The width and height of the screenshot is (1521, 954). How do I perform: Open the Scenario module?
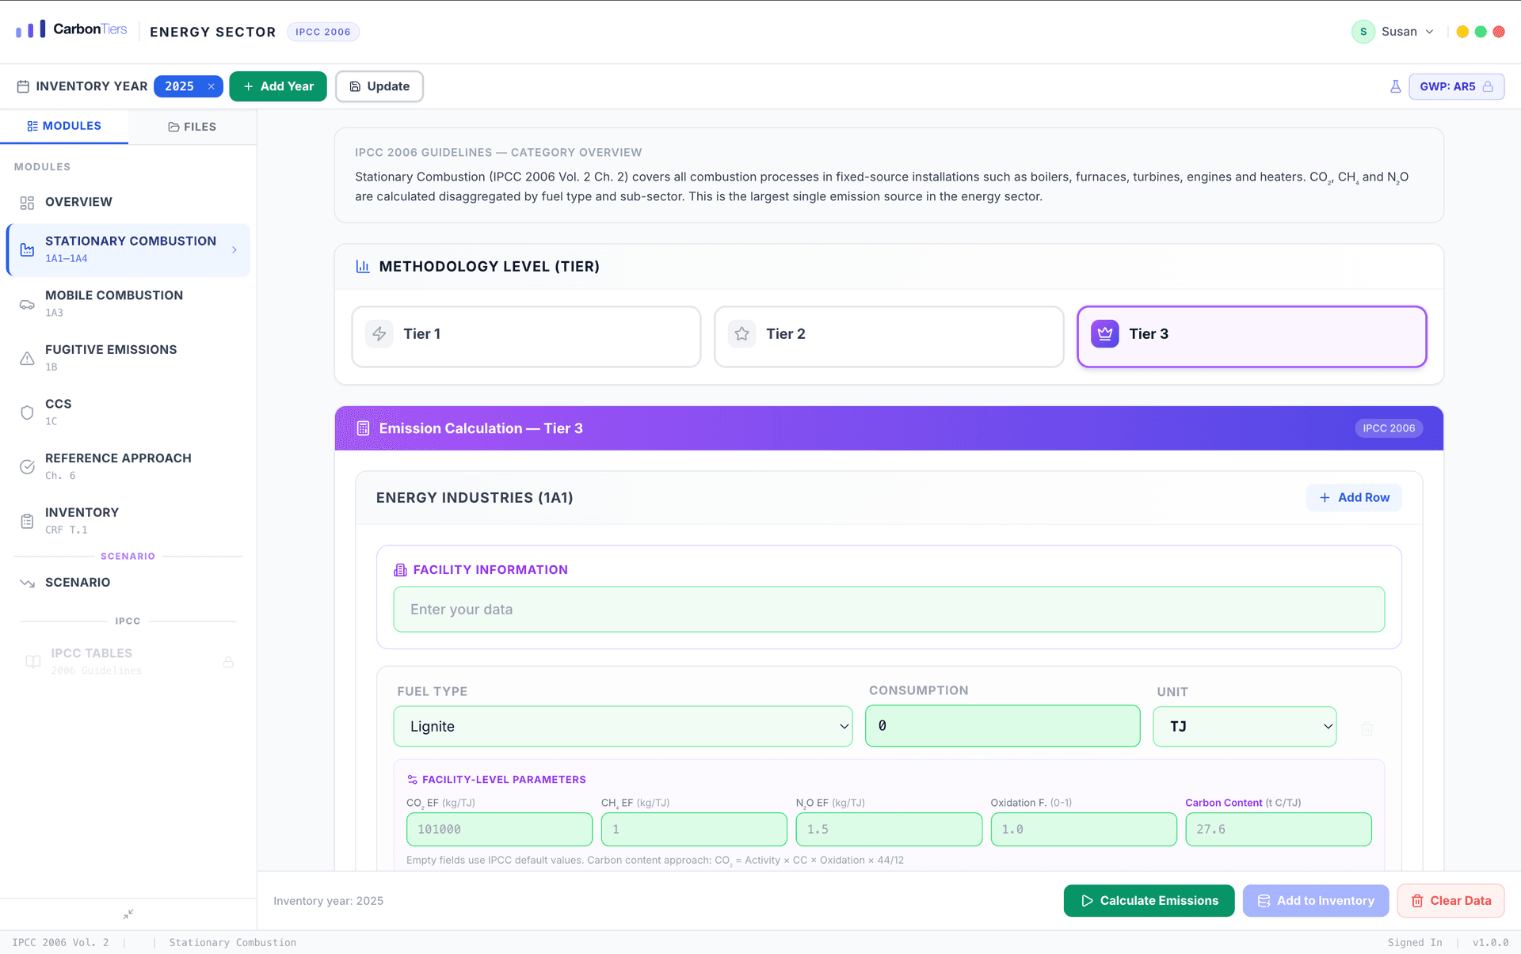pos(78,583)
